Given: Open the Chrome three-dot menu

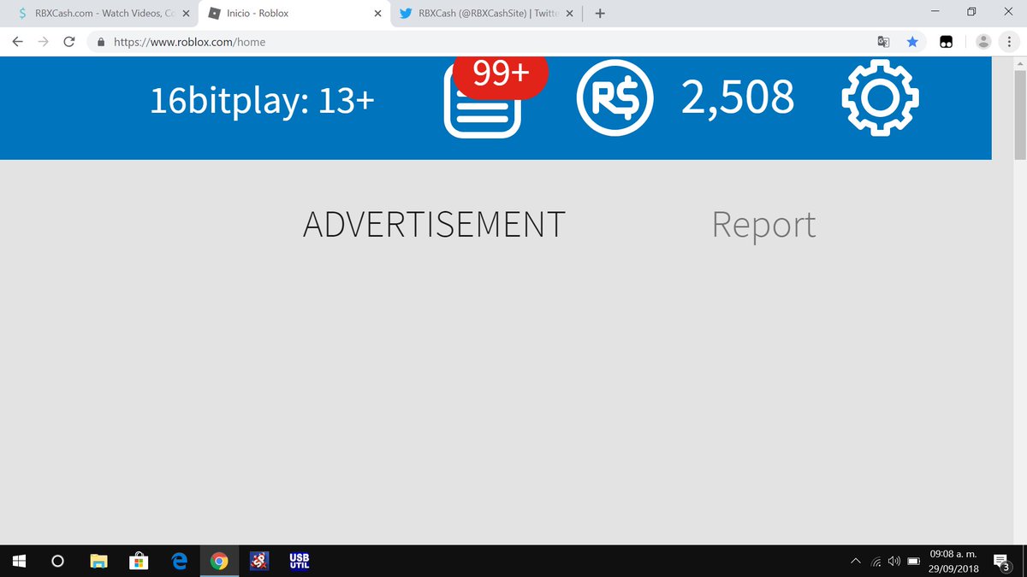Looking at the screenshot, I should click(1010, 41).
